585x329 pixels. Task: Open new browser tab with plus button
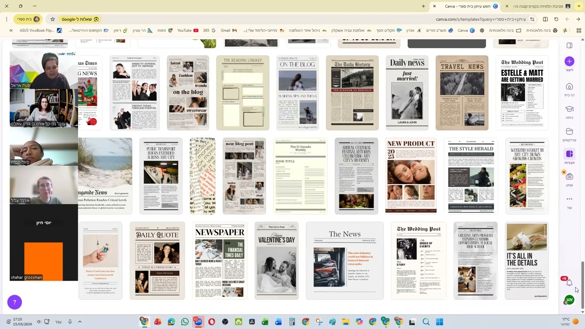tap(423, 6)
